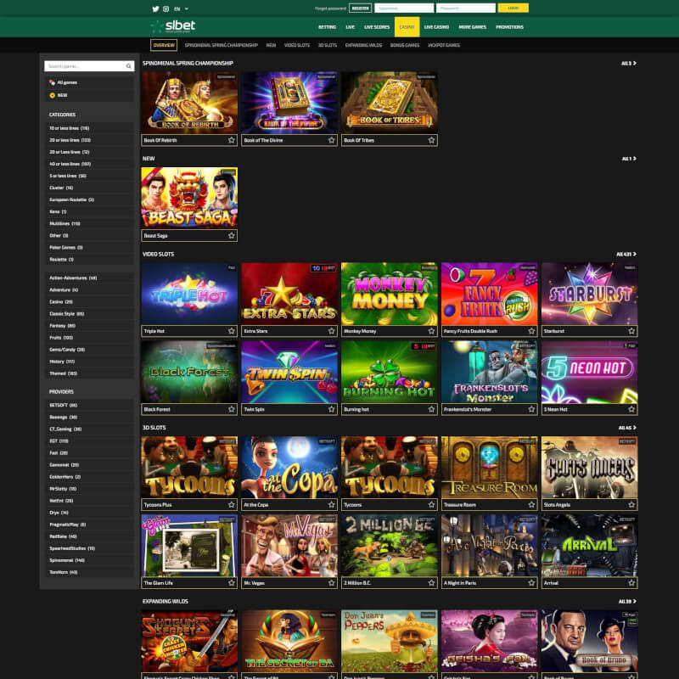679x679 pixels.
Task: Open the EN language dropdown
Action: (x=182, y=8)
